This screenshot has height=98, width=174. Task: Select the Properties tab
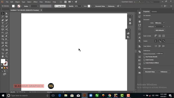(x=146, y=11)
